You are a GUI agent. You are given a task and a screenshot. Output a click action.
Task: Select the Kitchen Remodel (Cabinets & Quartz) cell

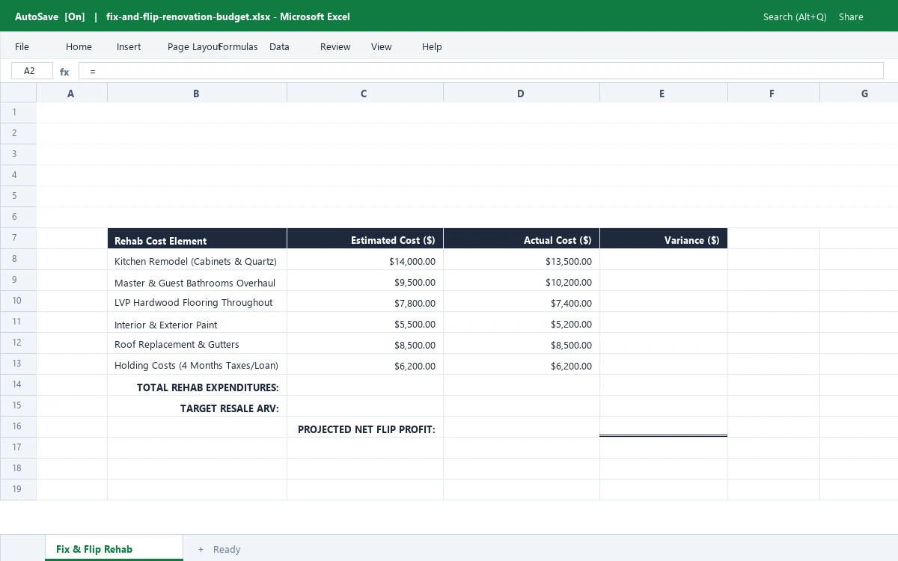pyautogui.click(x=198, y=260)
